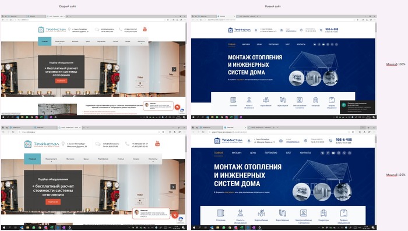Click the box sale icon in the 125% new site

point(343,213)
